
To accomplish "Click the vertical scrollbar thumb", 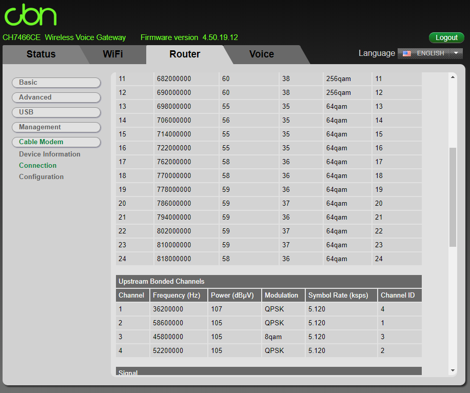I will (x=453, y=197).
